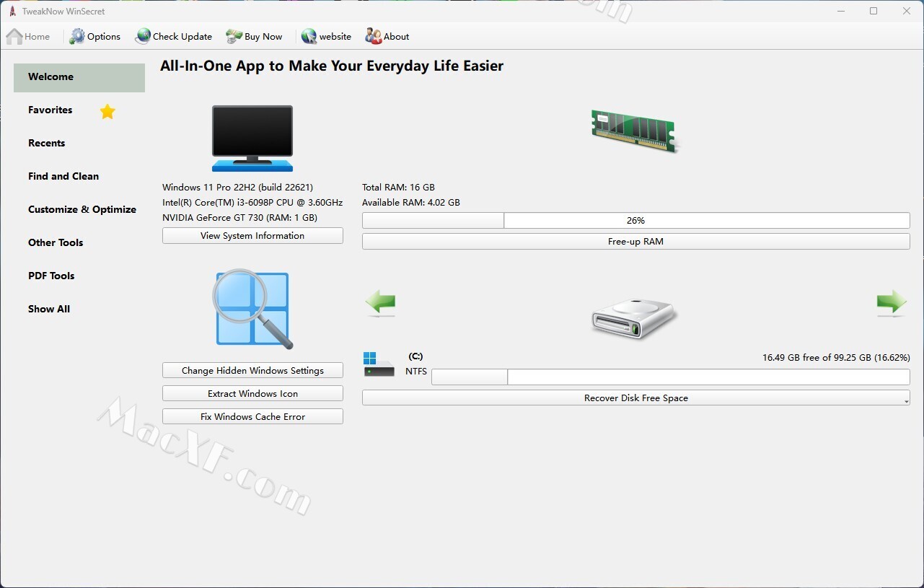Expand Recover Disk Free Space dropdown arrow

click(x=905, y=401)
